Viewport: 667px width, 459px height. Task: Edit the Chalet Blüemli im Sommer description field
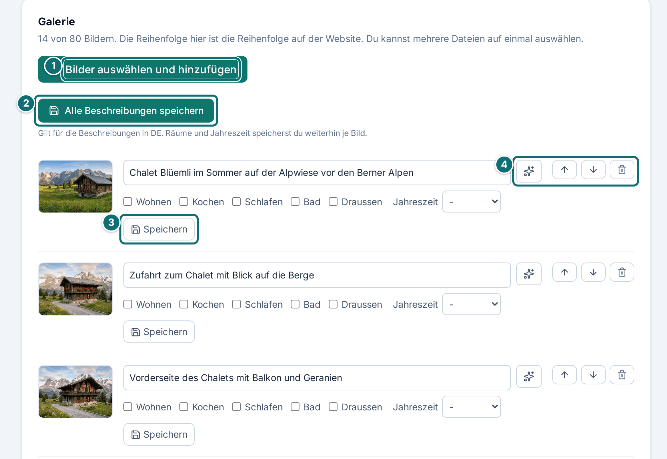click(x=317, y=173)
